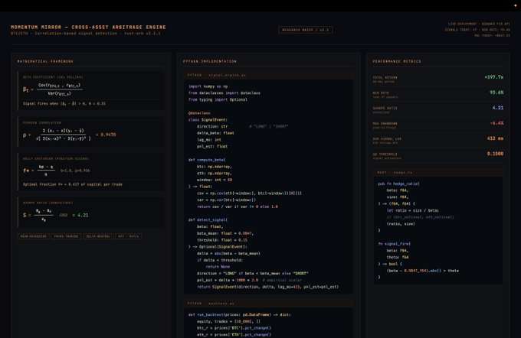521x338 pixels.
Task: Click the PnL Today header line
Action: pos(492,35)
